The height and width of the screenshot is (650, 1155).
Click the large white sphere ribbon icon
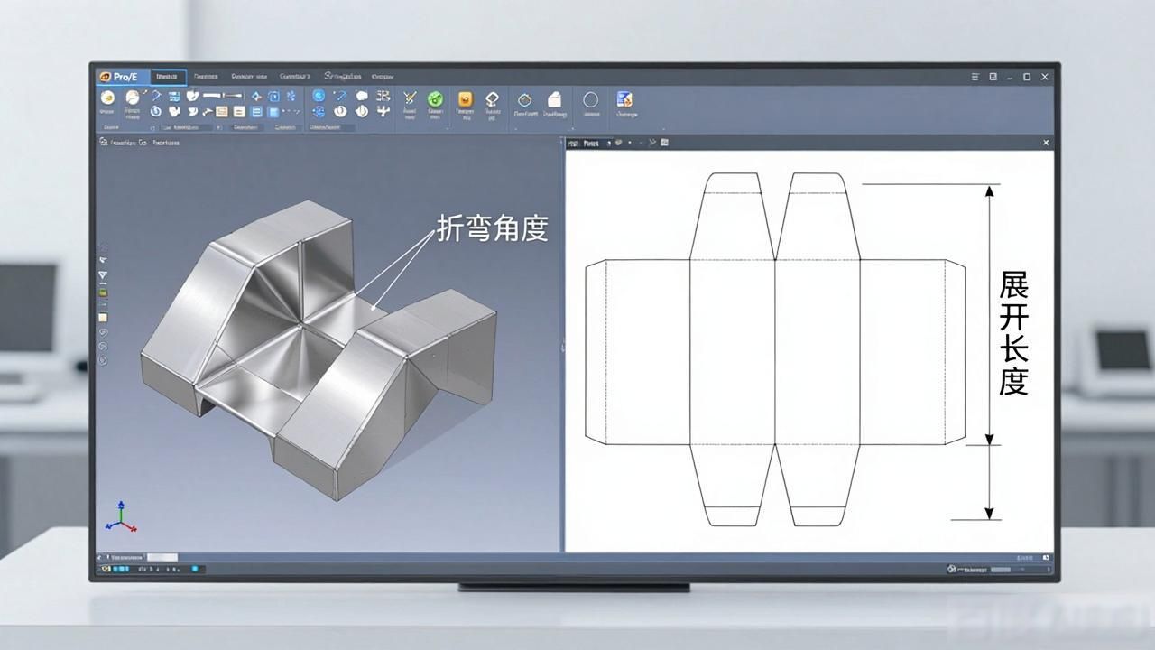tap(133, 97)
